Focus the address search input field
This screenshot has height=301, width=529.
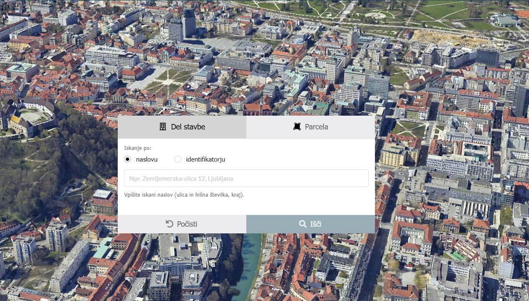[x=246, y=178]
